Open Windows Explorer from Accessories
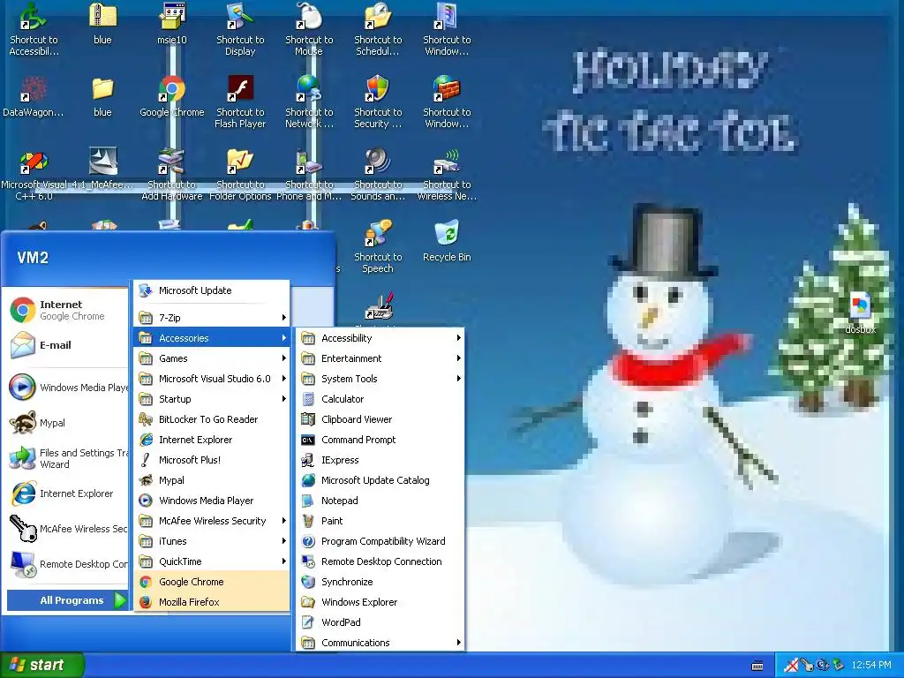The width and height of the screenshot is (904, 678). [x=380, y=602]
